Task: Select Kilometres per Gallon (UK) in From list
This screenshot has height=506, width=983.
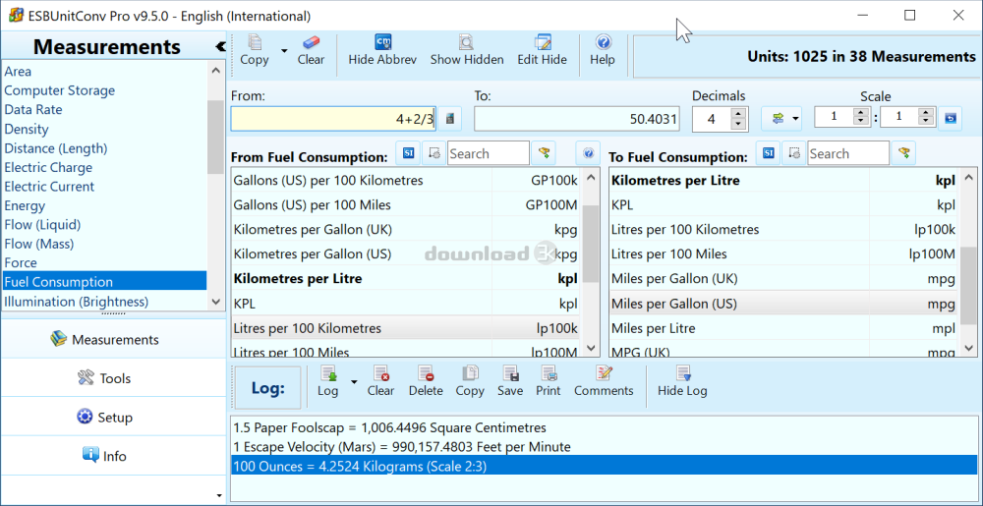Action: 406,230
